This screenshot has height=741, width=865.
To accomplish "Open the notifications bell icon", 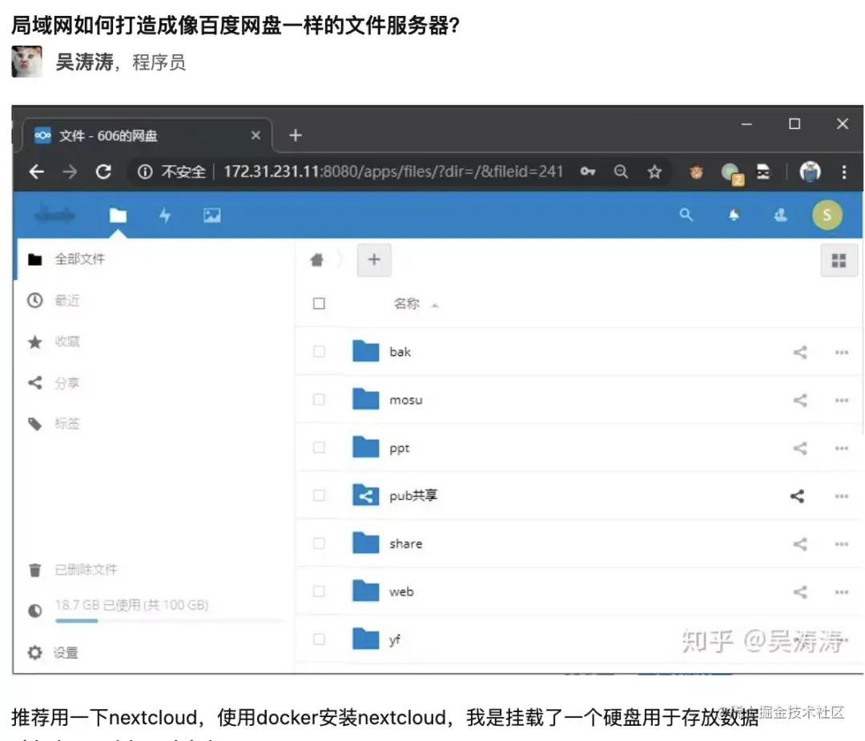I will pos(734,215).
